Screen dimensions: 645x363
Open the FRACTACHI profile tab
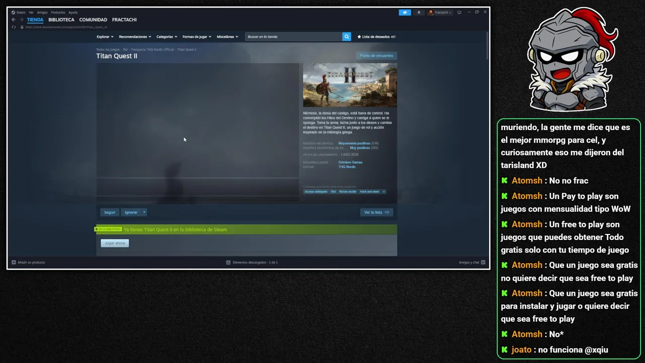pyautogui.click(x=124, y=20)
